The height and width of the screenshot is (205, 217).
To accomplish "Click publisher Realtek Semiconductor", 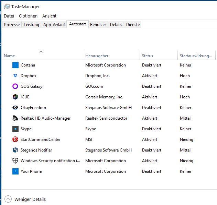I will [x=106, y=118].
